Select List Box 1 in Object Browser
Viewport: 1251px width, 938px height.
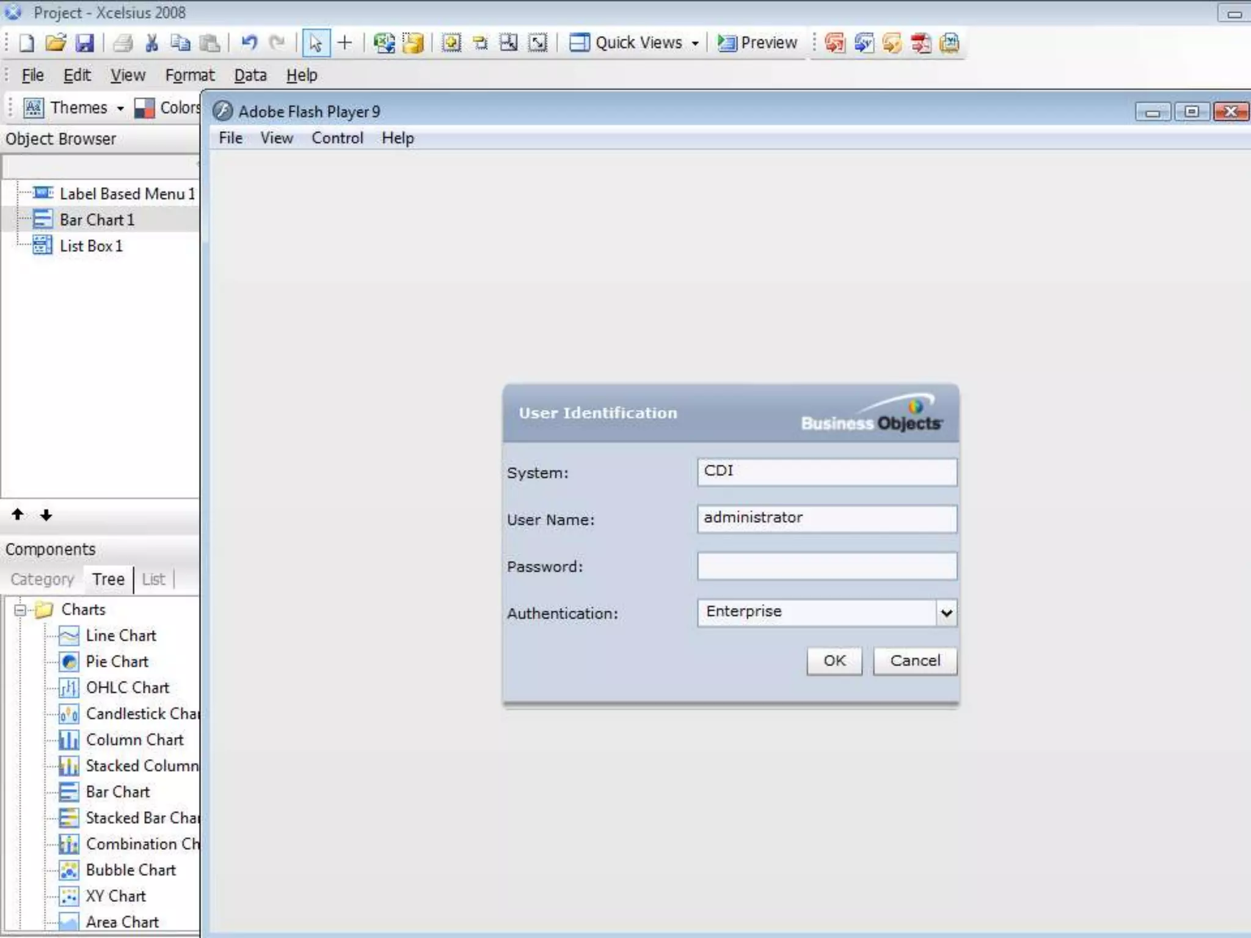point(91,246)
